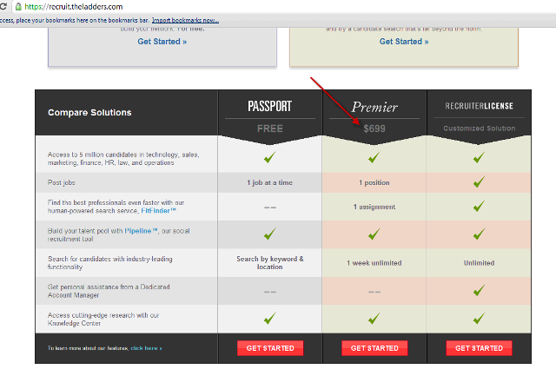Click the Passport GET STARTED button
Screen dimensions: 556x369
270,348
